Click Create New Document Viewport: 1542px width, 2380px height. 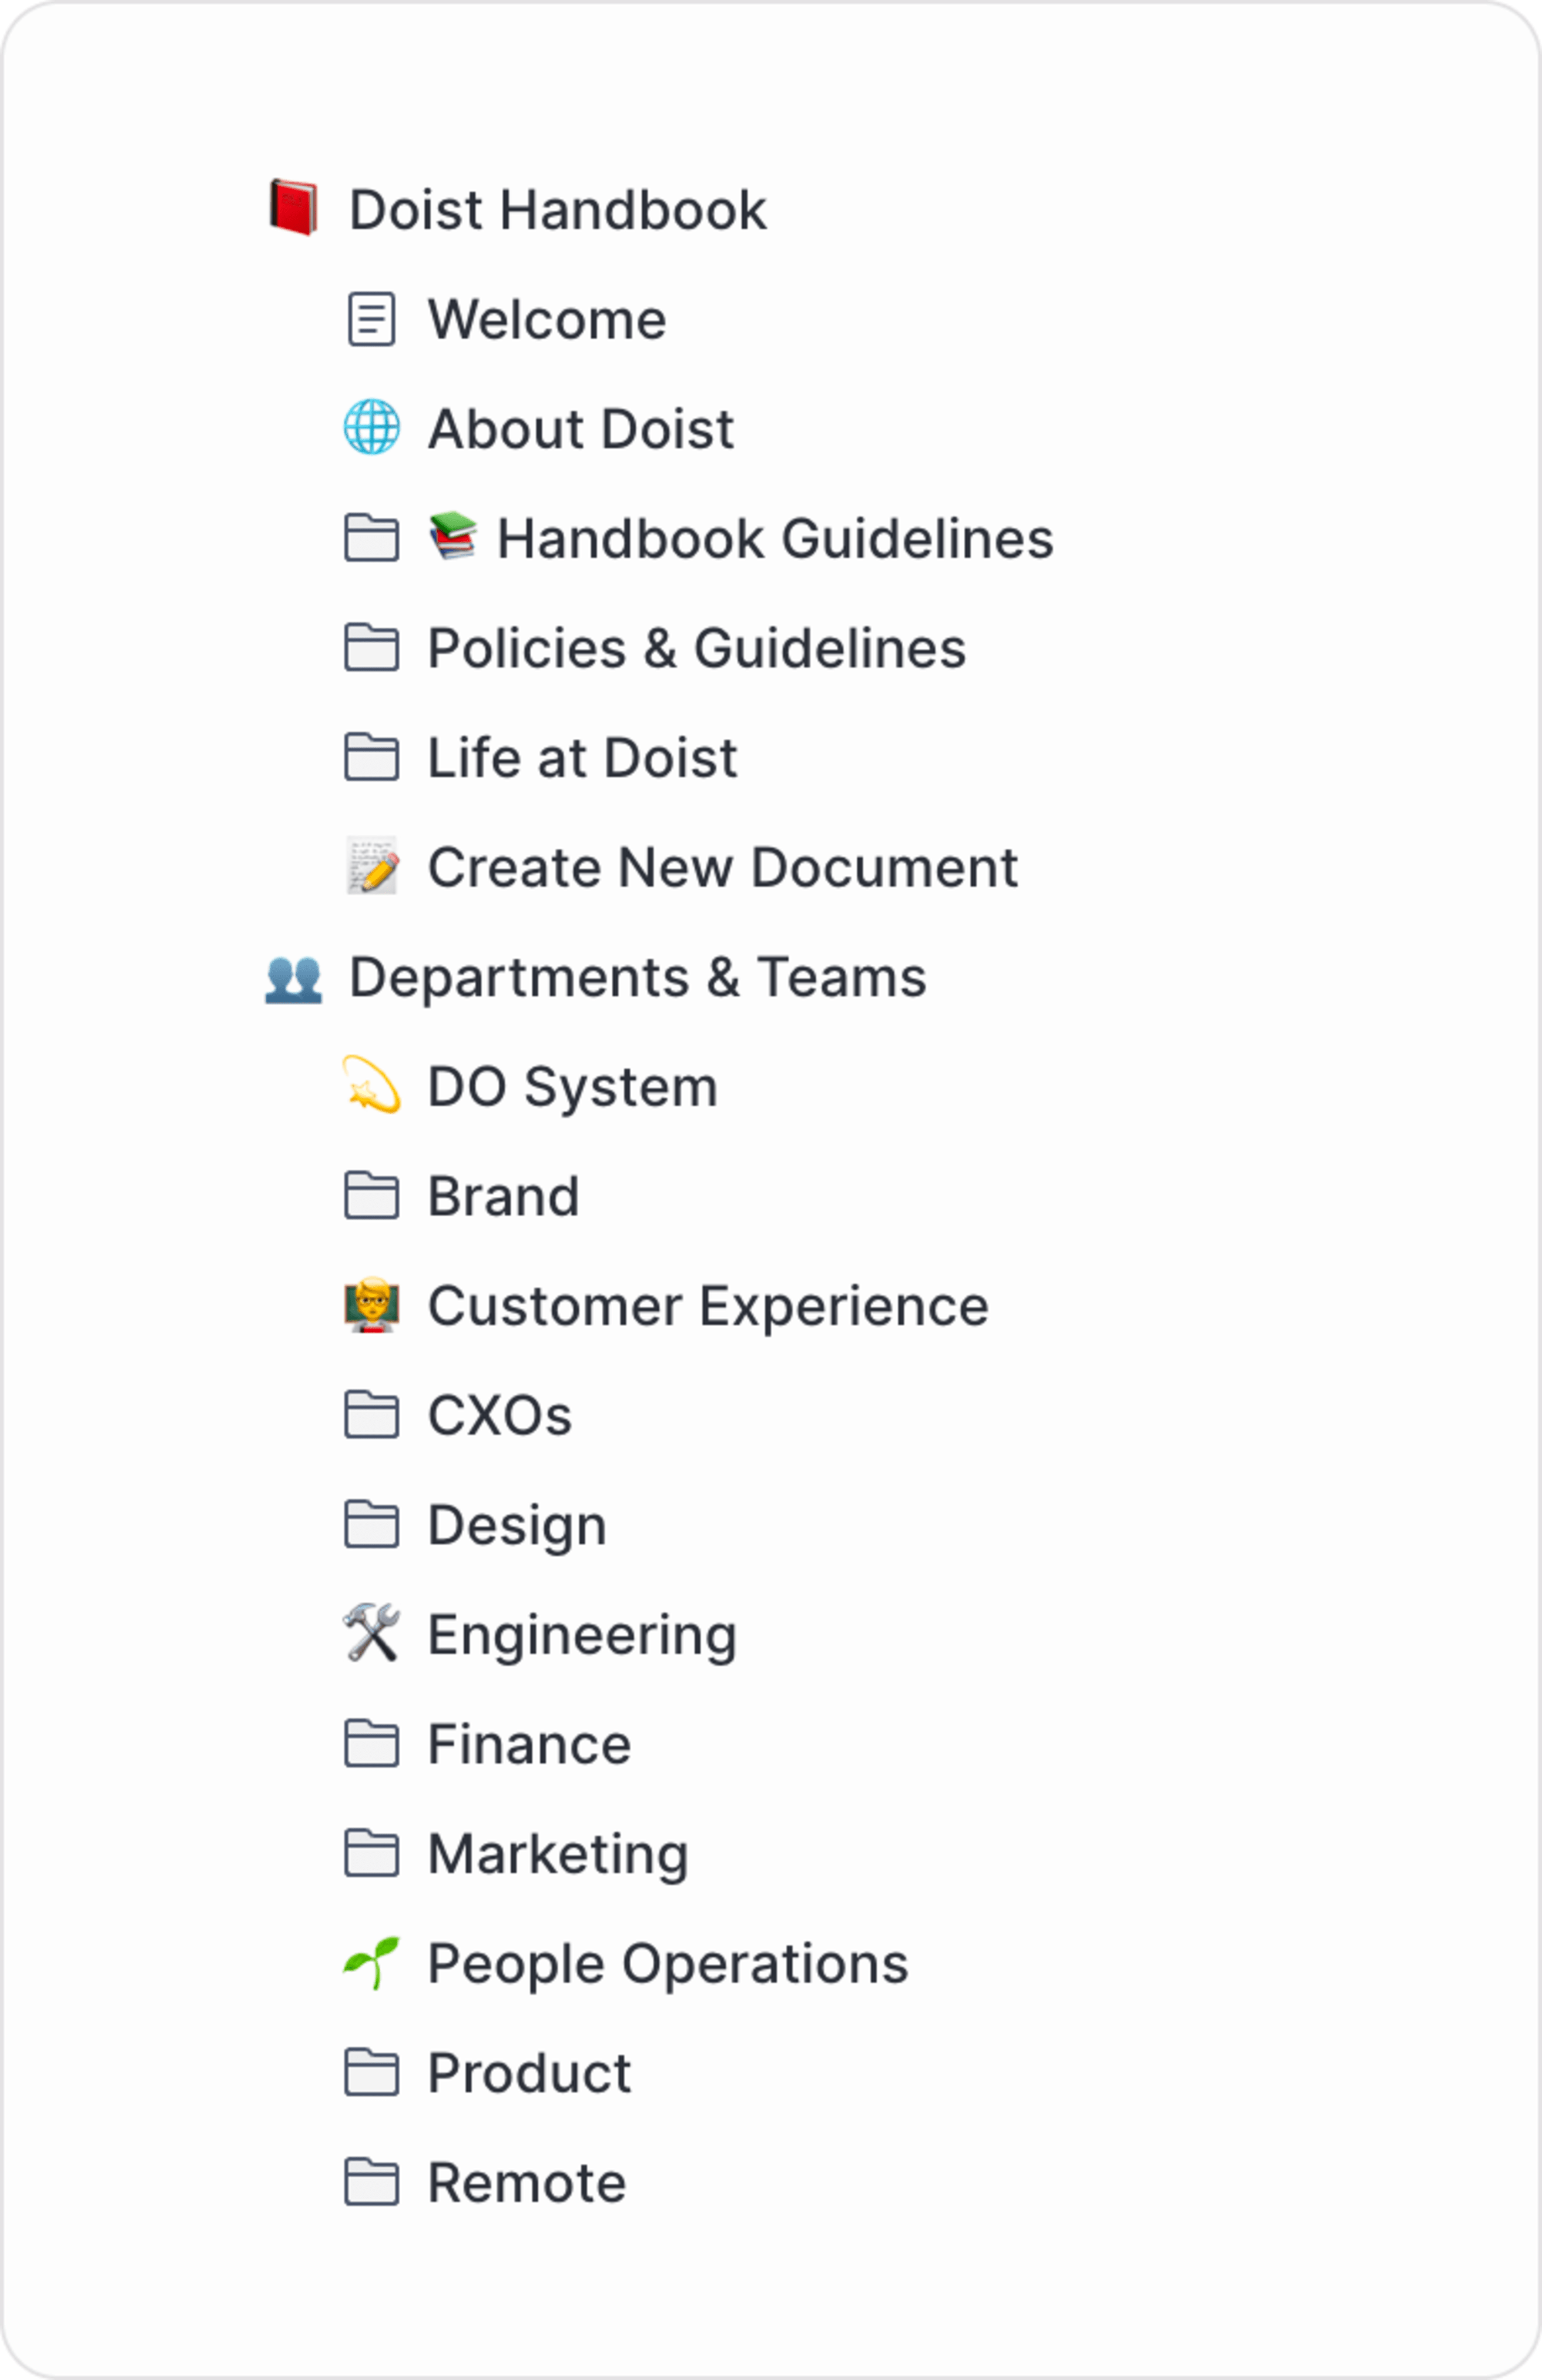pos(722,867)
